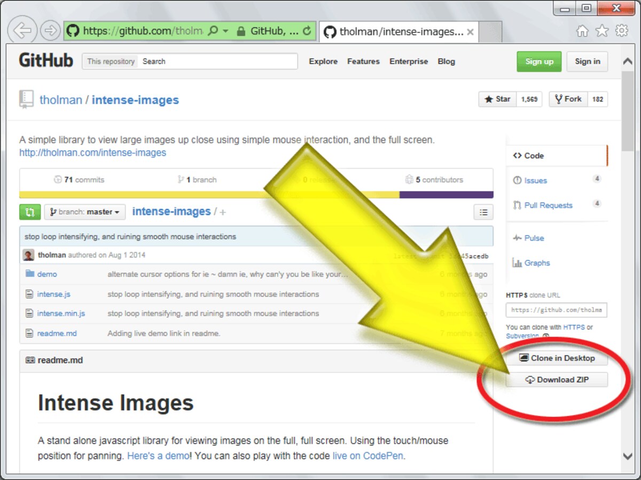Viewport: 641px width, 480px height.
Task: View the 1 branch list
Action: (197, 180)
